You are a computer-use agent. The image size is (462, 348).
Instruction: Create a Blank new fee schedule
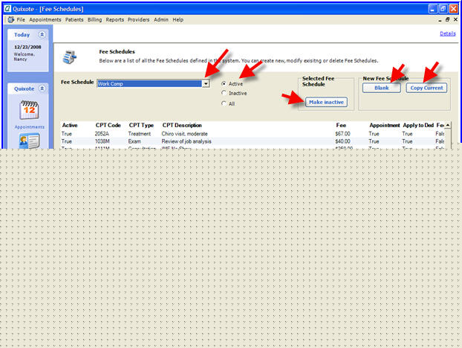coord(382,88)
